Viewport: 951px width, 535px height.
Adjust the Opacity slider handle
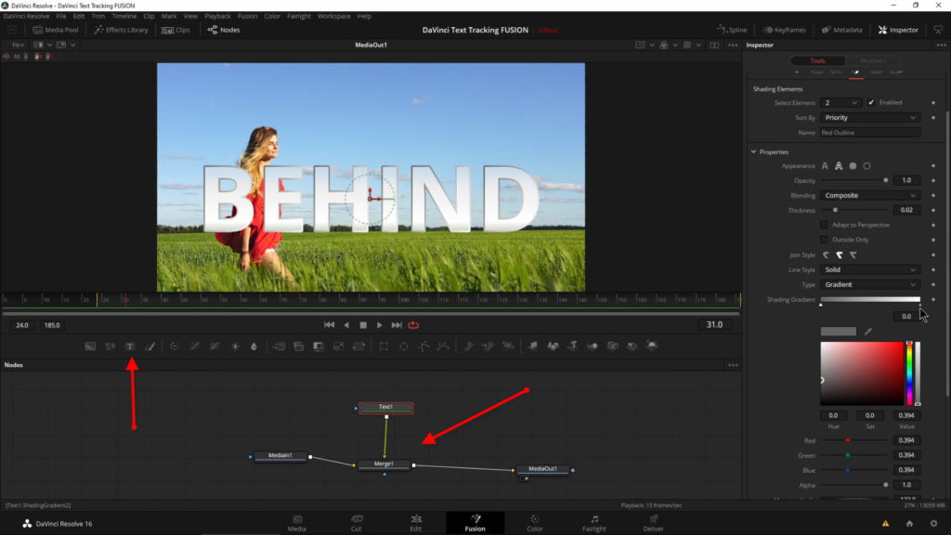point(885,181)
